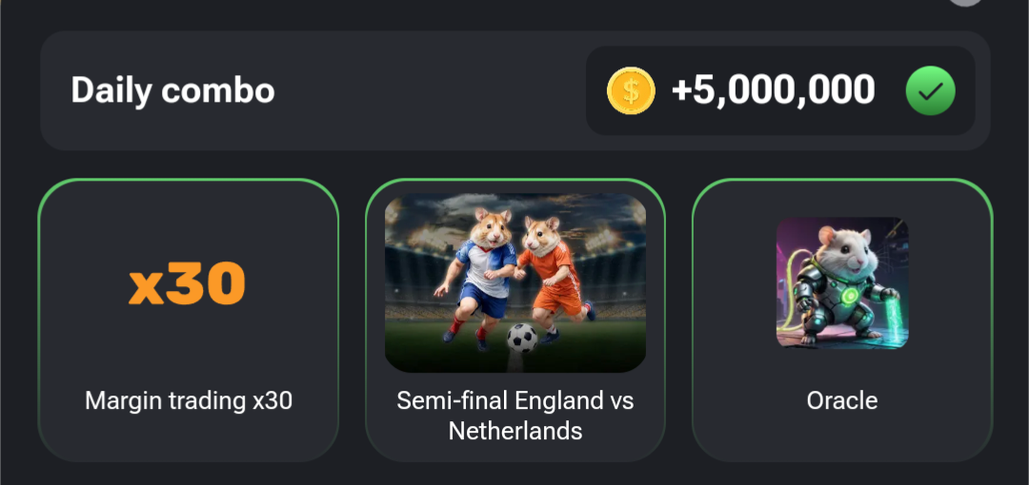Click the Daily combo heading
This screenshot has height=485, width=1029.
172,91
